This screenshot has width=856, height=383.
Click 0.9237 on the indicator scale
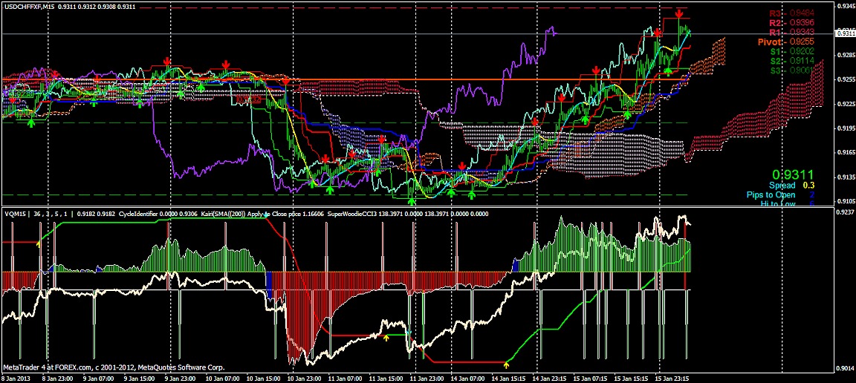[844, 212]
